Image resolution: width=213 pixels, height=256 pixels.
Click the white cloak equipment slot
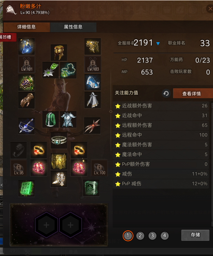(92, 100)
